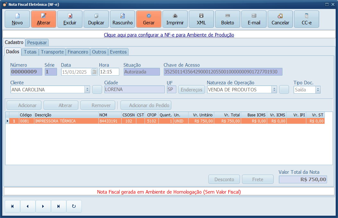
Task: Export the invoice via XML button
Action: pos(201,19)
